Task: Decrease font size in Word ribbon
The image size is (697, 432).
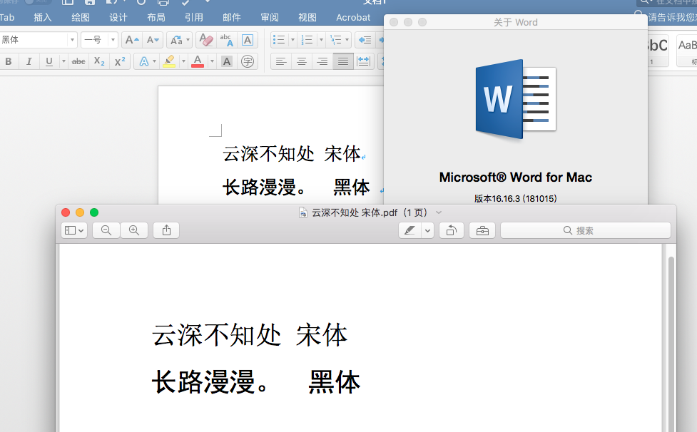Action: (153, 40)
